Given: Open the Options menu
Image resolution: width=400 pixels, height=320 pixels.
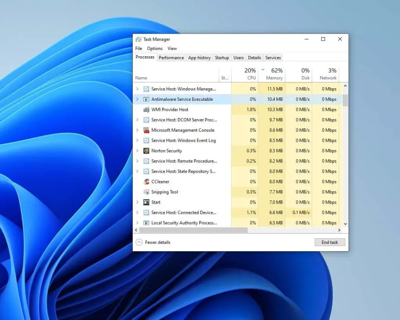Looking at the screenshot, I should pos(154,48).
